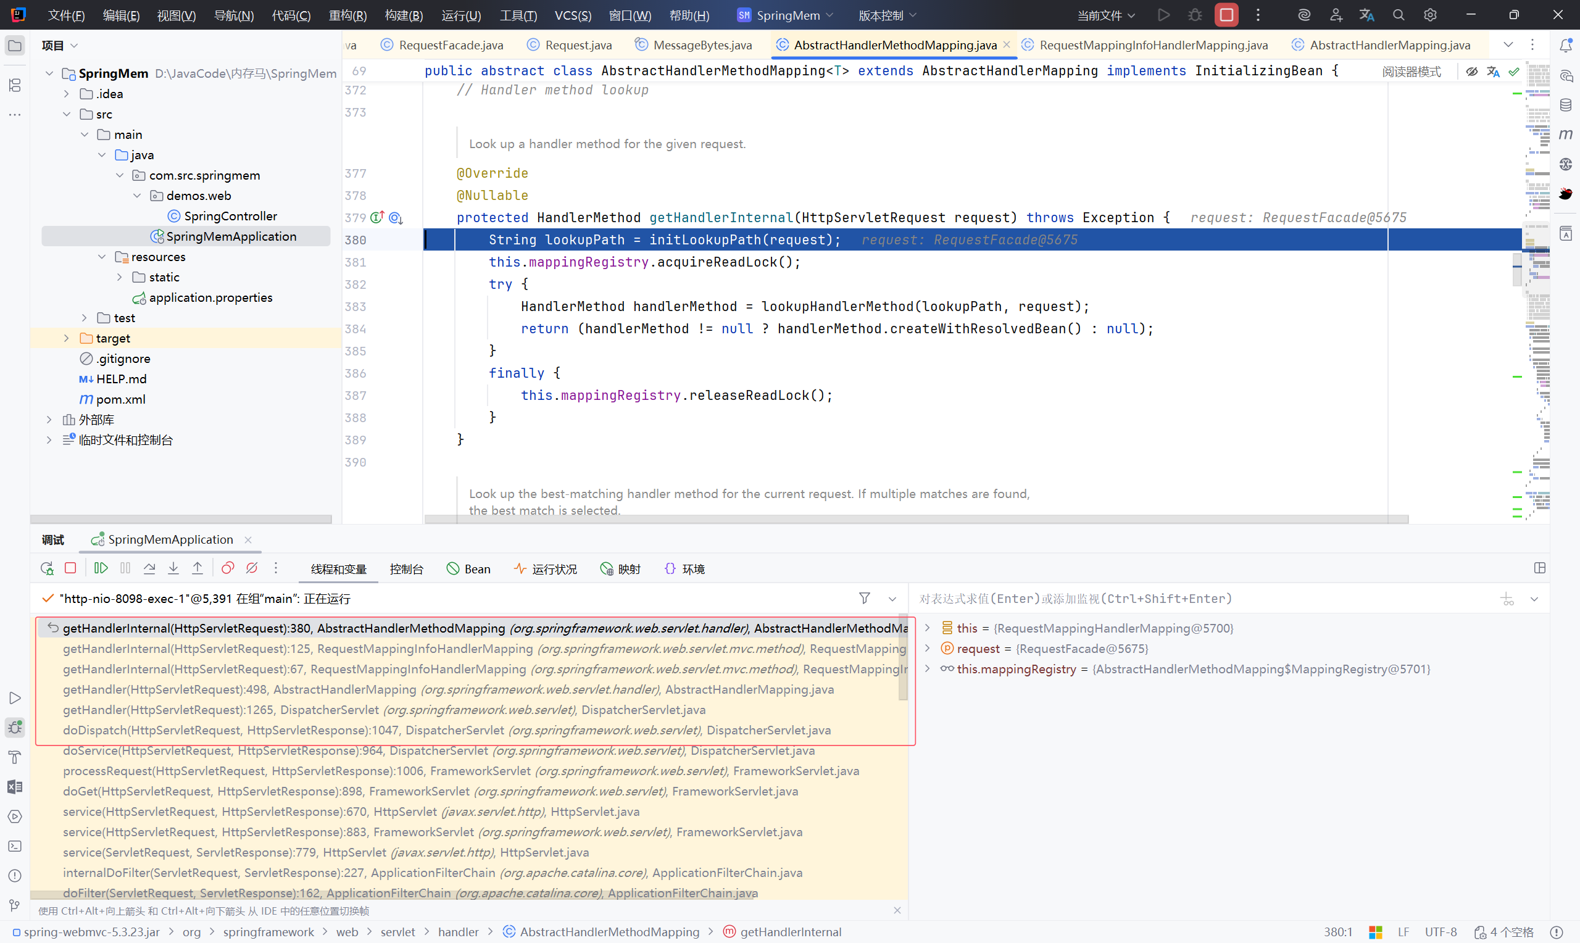1580x943 pixels.
Task: Click AbstractHandlerMethodMapping breadcrumb in status bar
Action: click(x=609, y=931)
